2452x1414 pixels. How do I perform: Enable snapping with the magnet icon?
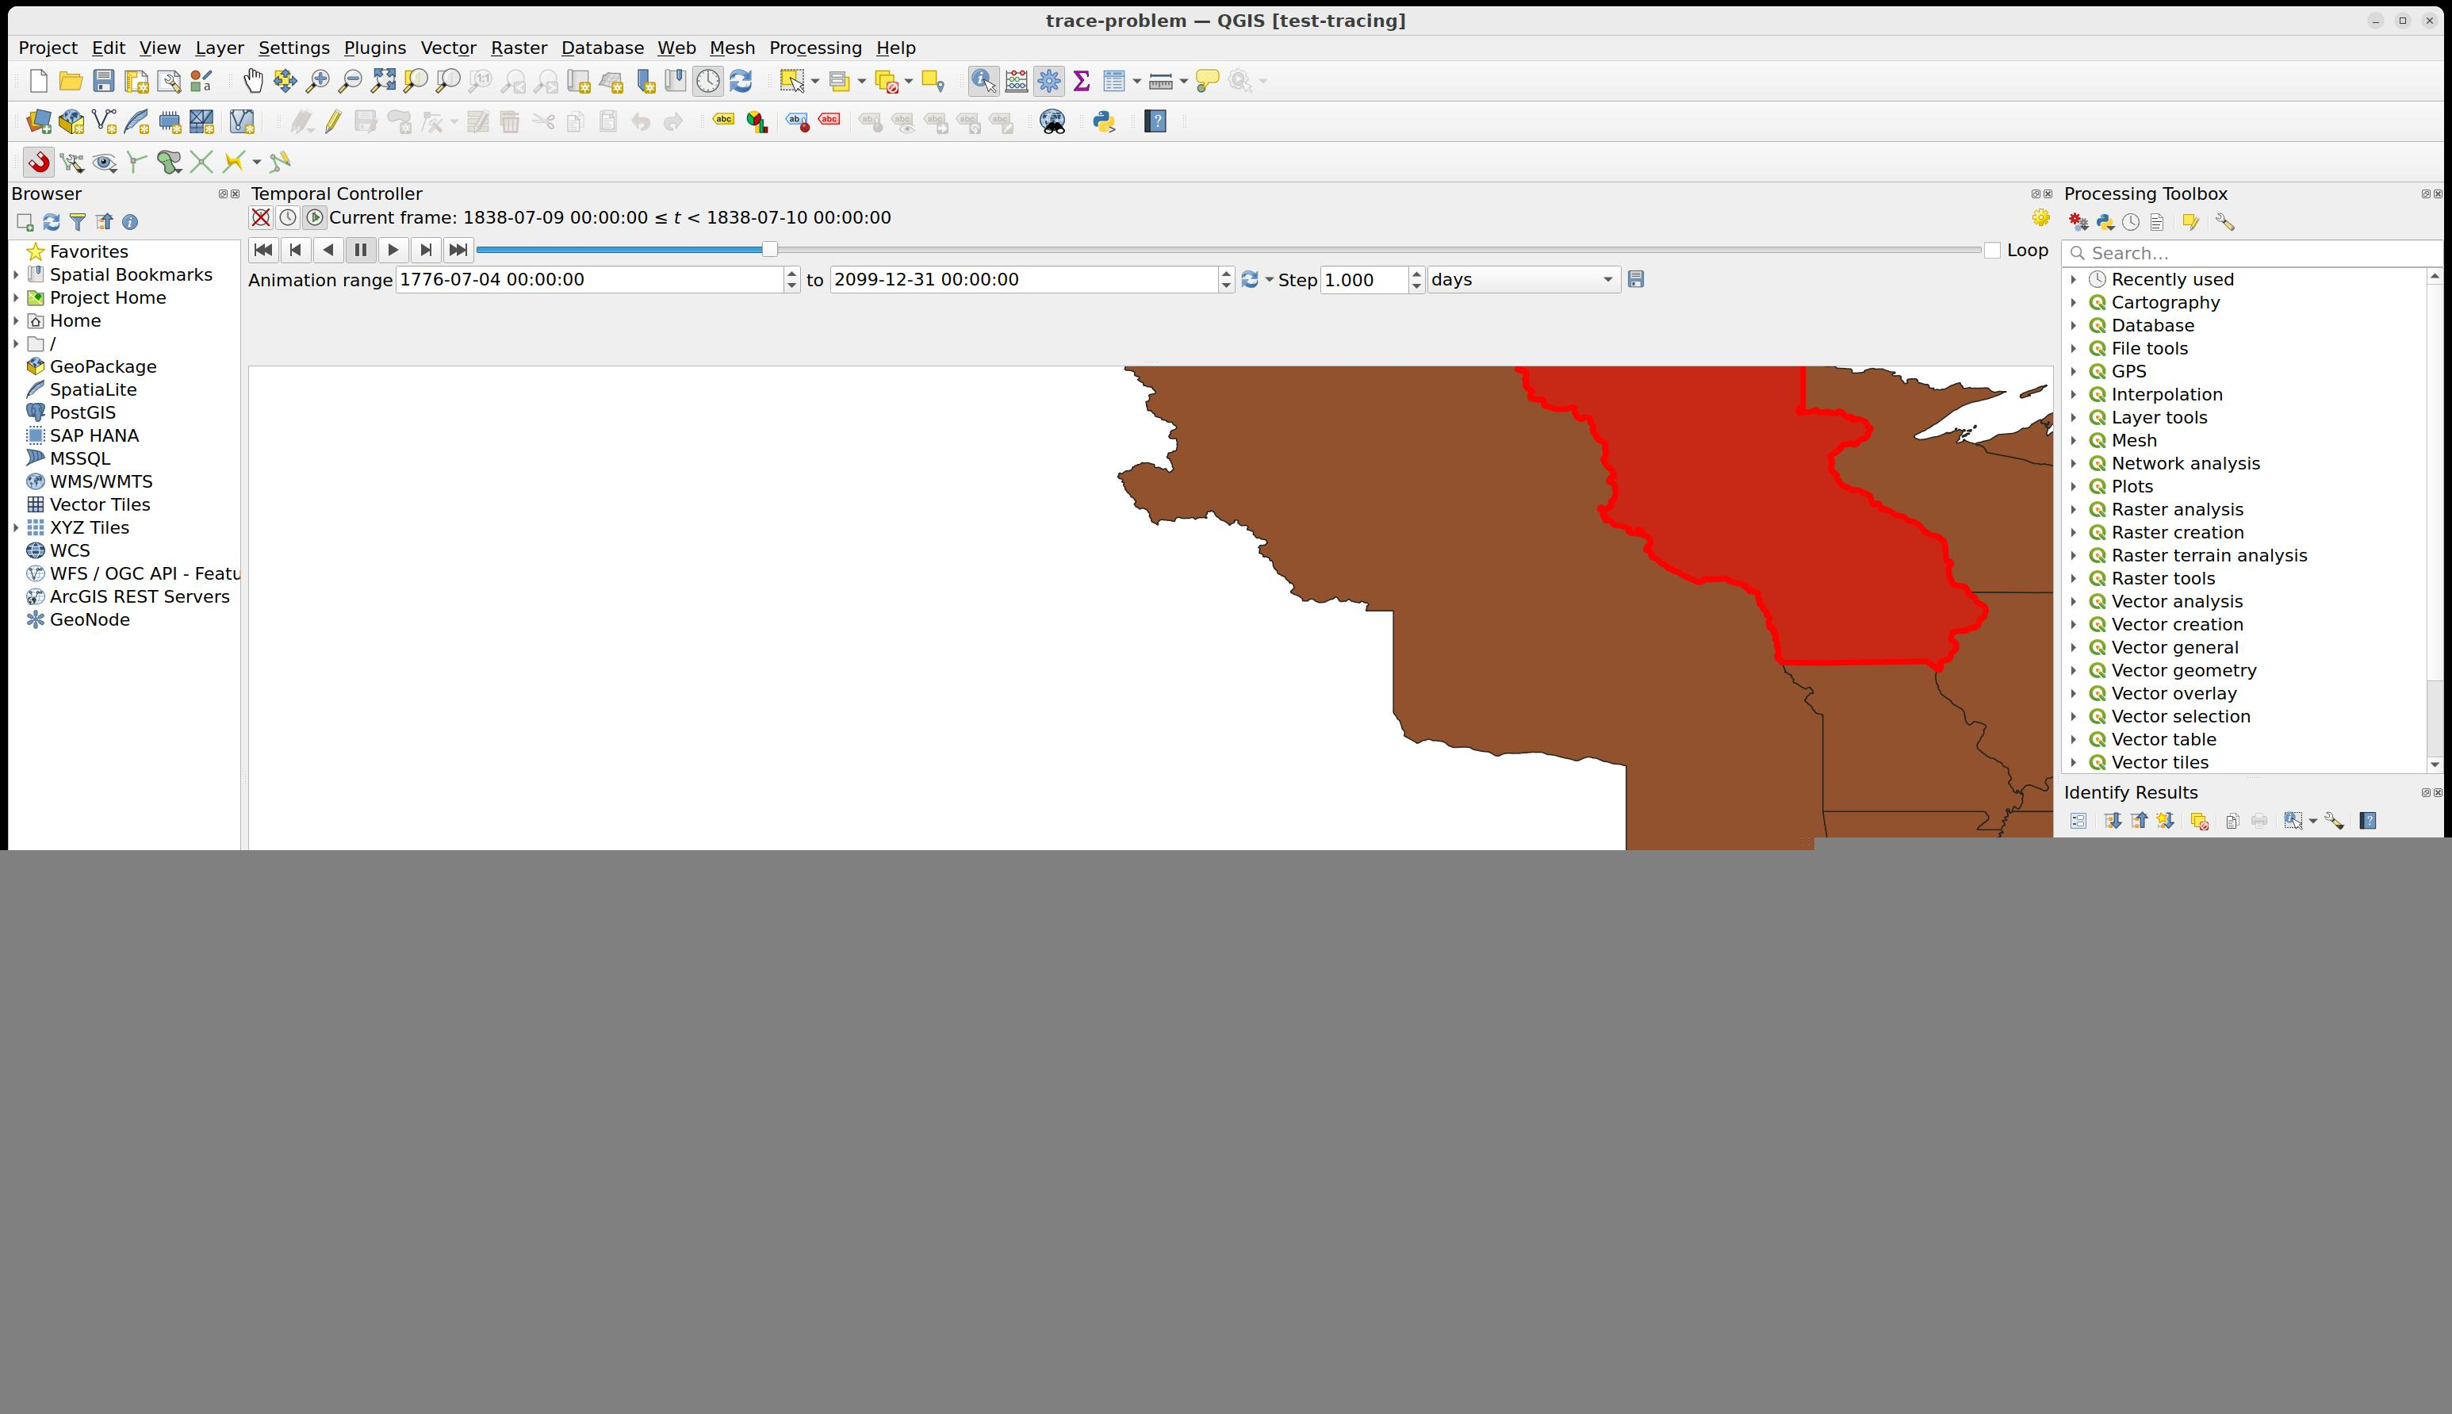[x=37, y=161]
